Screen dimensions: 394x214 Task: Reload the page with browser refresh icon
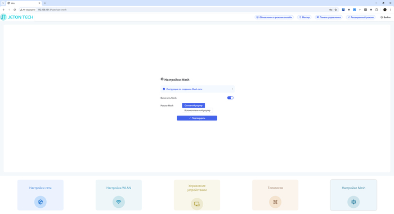click(15, 10)
